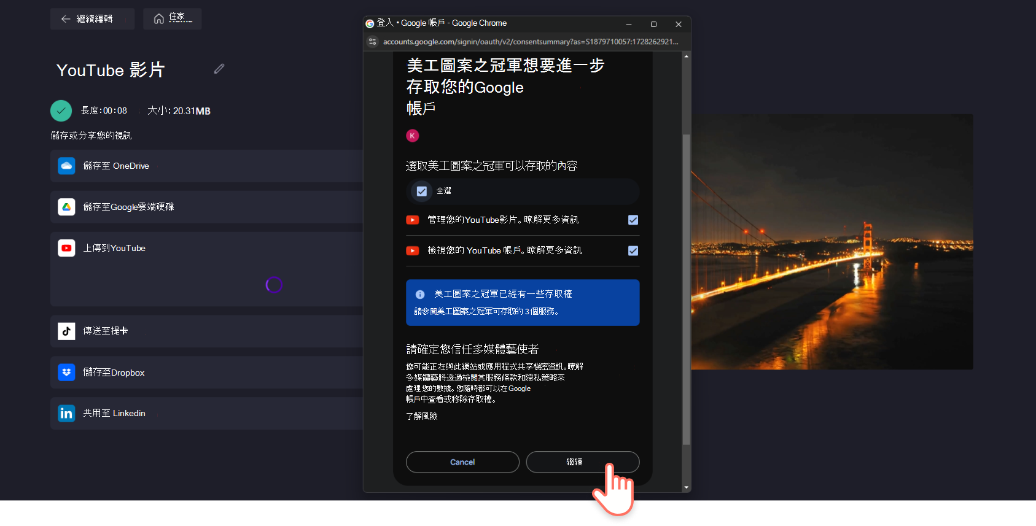The image size is (1036, 526).
Task: Click the 繼續 button to continue
Action: pyautogui.click(x=583, y=462)
